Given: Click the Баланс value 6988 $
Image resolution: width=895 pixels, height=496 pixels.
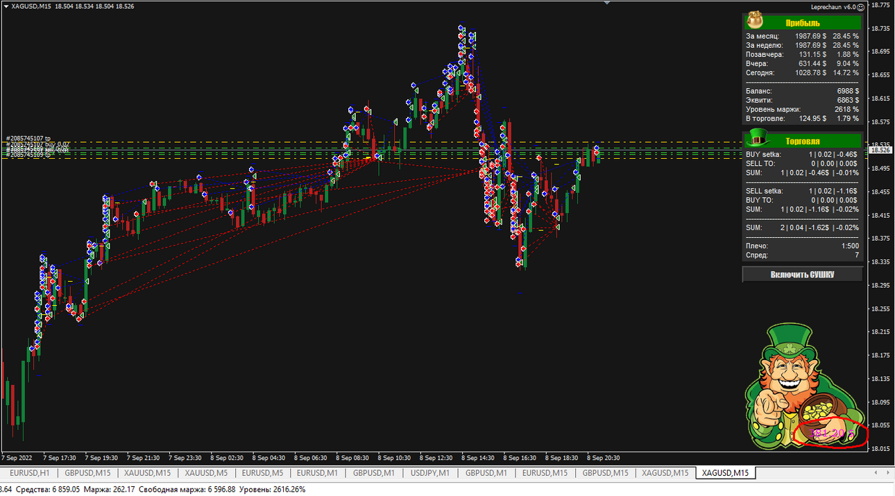Looking at the screenshot, I should 848,91.
